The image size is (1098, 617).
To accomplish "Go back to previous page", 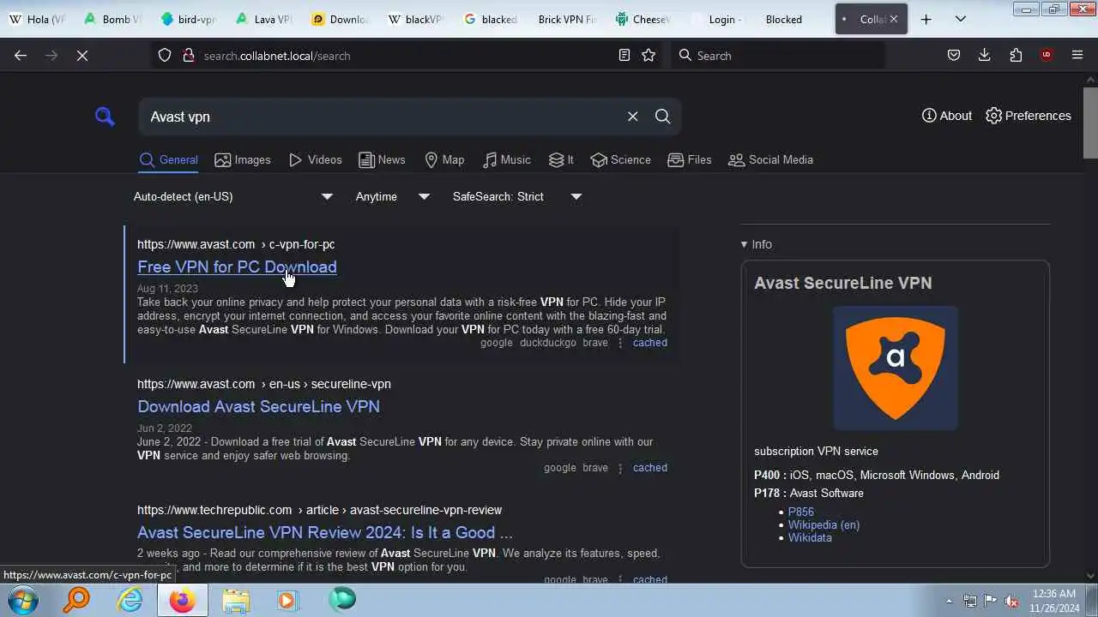I will pos(21,55).
